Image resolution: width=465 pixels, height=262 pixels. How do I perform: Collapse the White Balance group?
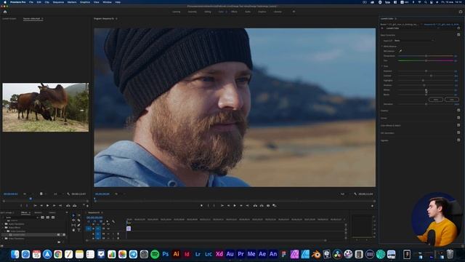click(x=382, y=46)
